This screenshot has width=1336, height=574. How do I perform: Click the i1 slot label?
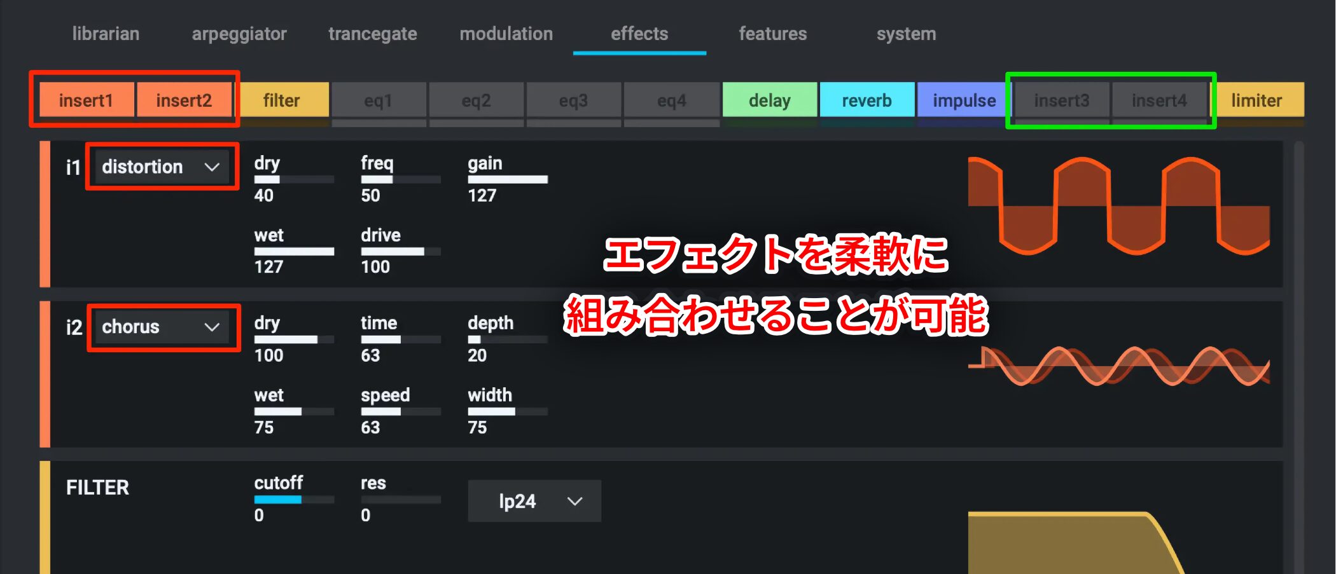[73, 167]
